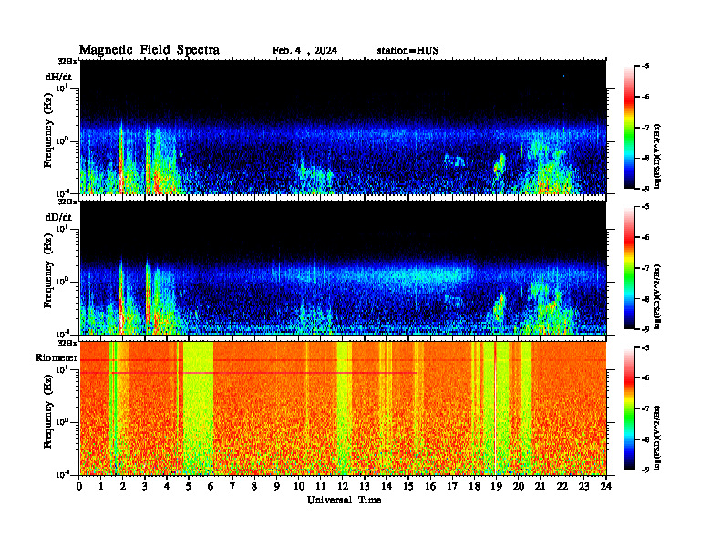Click the hour "17" tick label
The image size is (722, 558).
(452, 486)
